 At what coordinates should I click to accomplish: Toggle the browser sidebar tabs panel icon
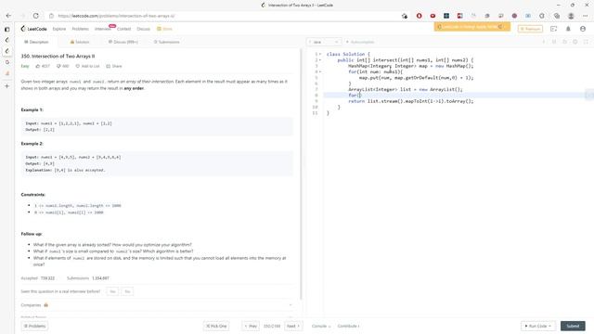pos(6,29)
